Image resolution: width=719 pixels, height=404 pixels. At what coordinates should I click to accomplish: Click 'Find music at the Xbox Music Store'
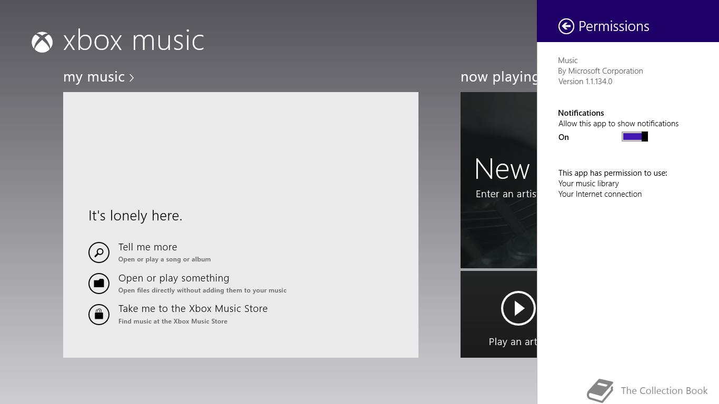[x=173, y=321]
